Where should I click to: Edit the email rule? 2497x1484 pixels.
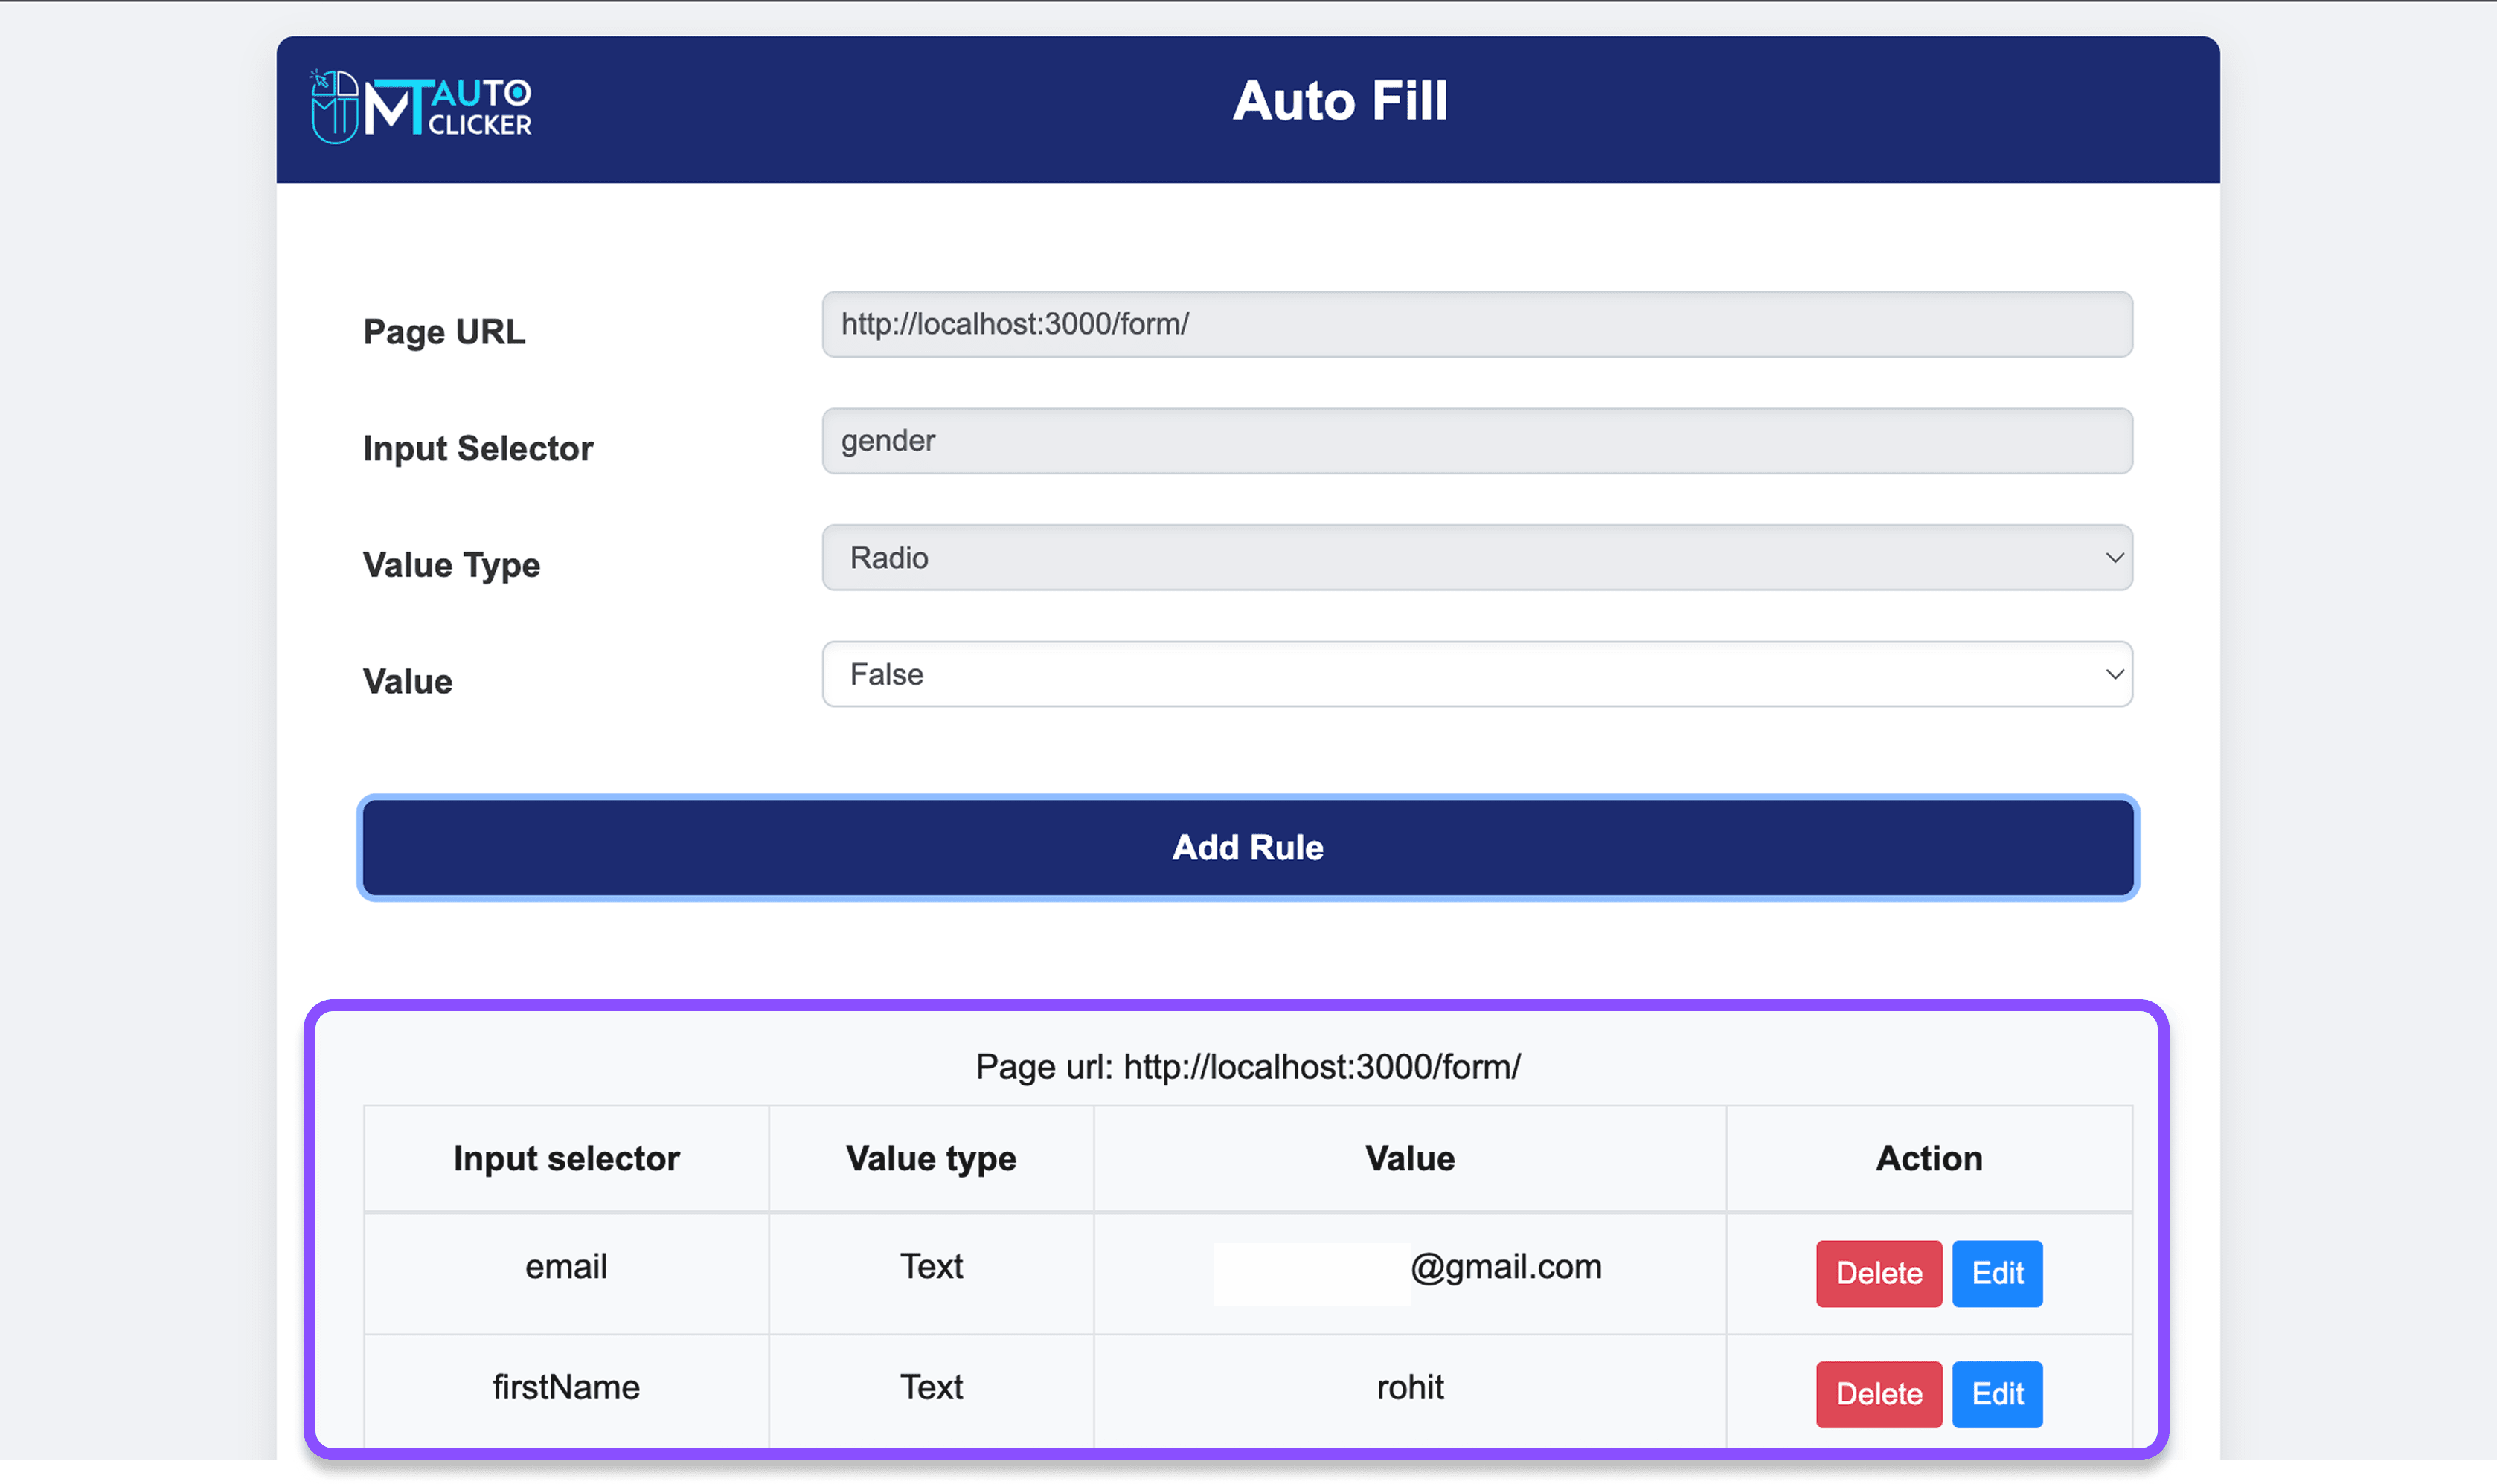[x=1996, y=1273]
